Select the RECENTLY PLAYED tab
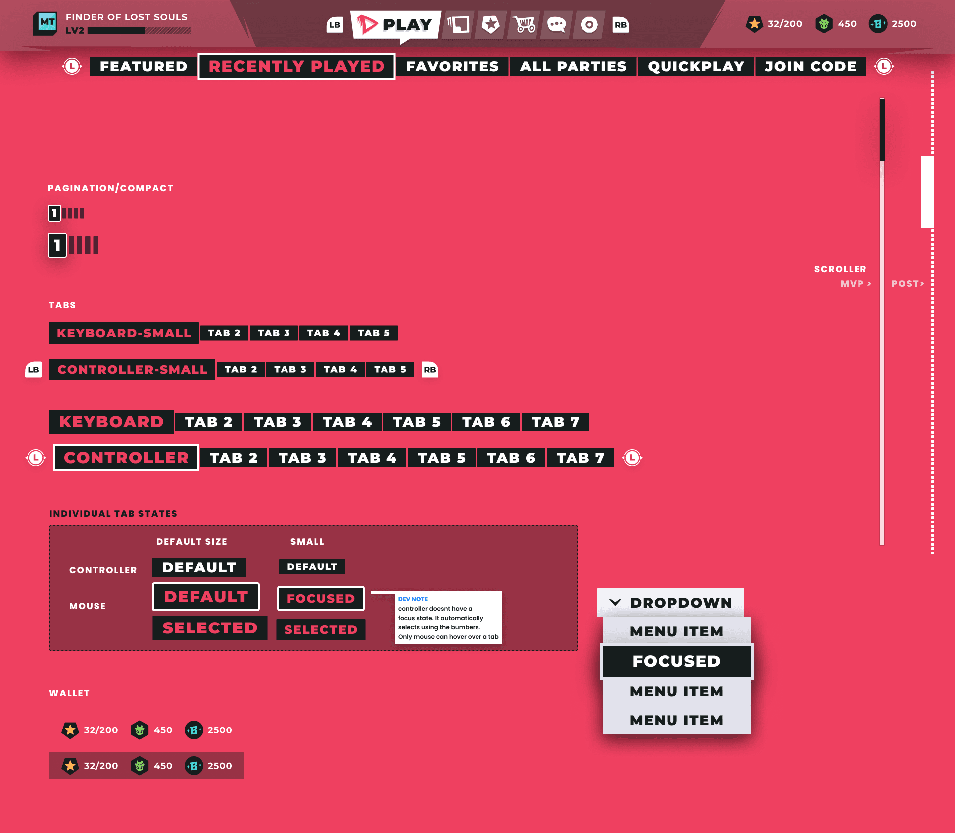Screen dimensions: 955x833 [x=296, y=66]
